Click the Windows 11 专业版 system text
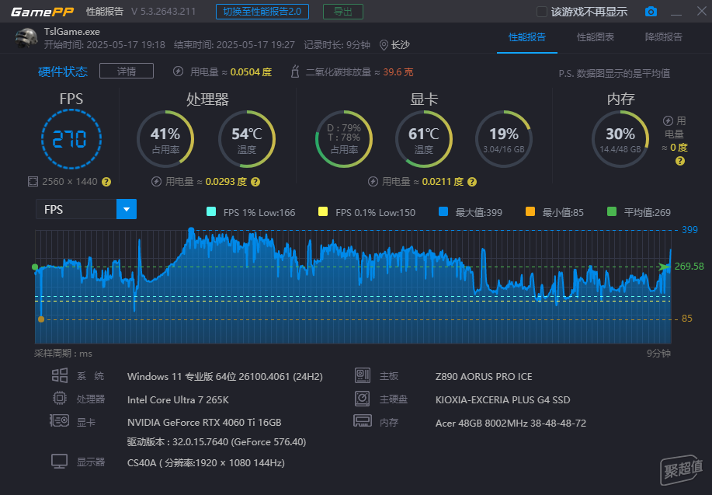This screenshot has width=712, height=495. click(x=224, y=376)
